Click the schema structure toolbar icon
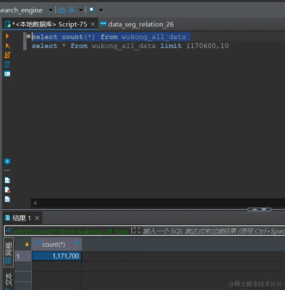This screenshot has width=285, height=290. (x=72, y=10)
